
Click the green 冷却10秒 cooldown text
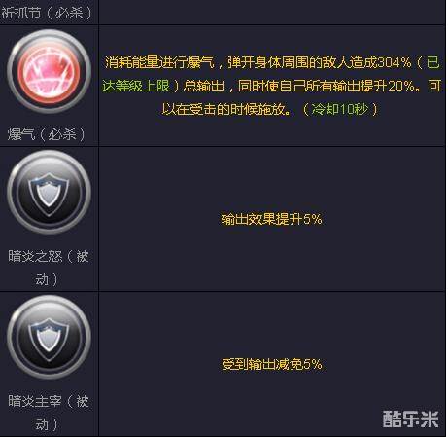point(340,110)
